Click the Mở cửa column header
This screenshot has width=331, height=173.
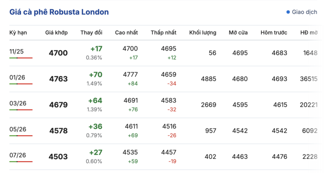[238, 33]
